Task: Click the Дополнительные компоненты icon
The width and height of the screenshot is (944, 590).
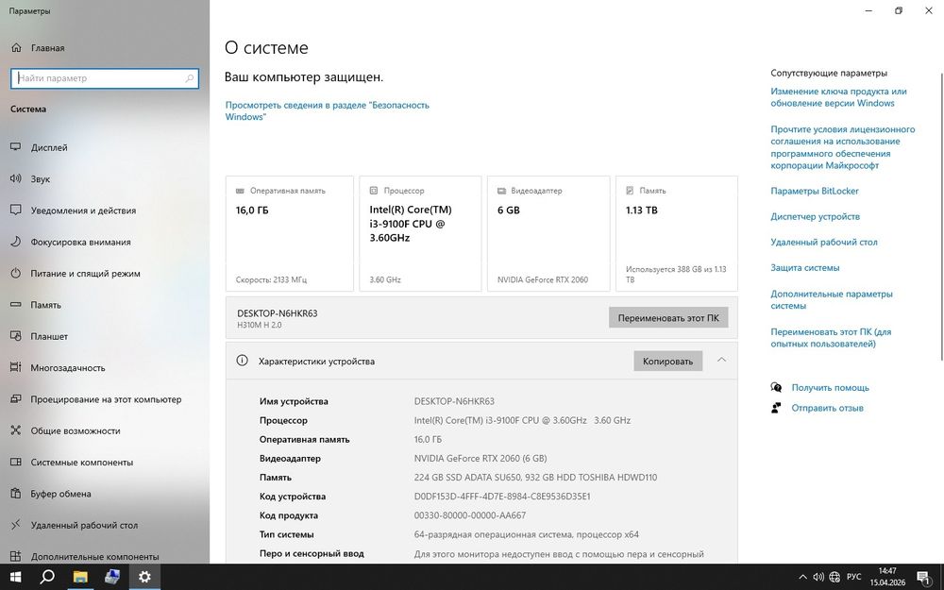Action: [16, 556]
